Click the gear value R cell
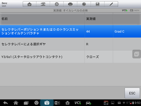The image size is (141, 106). tap(99, 44)
